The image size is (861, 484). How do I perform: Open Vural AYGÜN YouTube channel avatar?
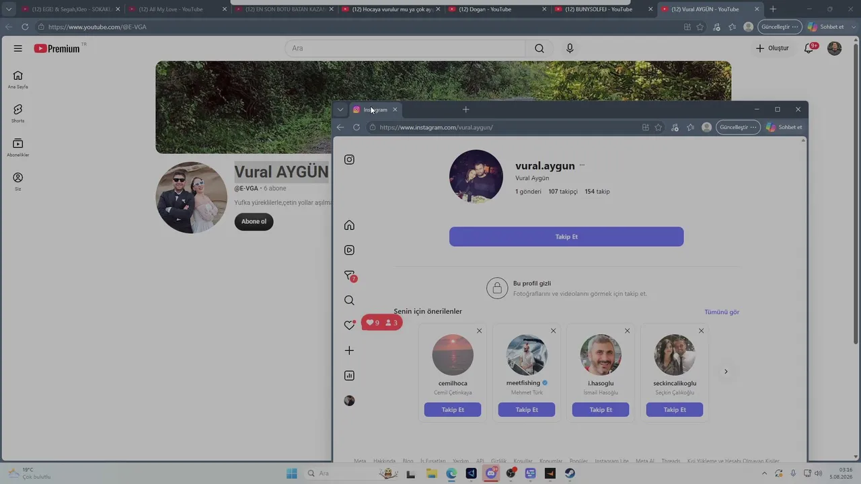(x=191, y=198)
